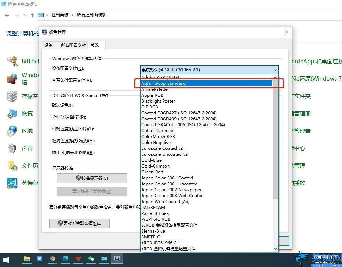Choose Apple RGB from the list
This screenshot has height=267, width=342.
207,95
